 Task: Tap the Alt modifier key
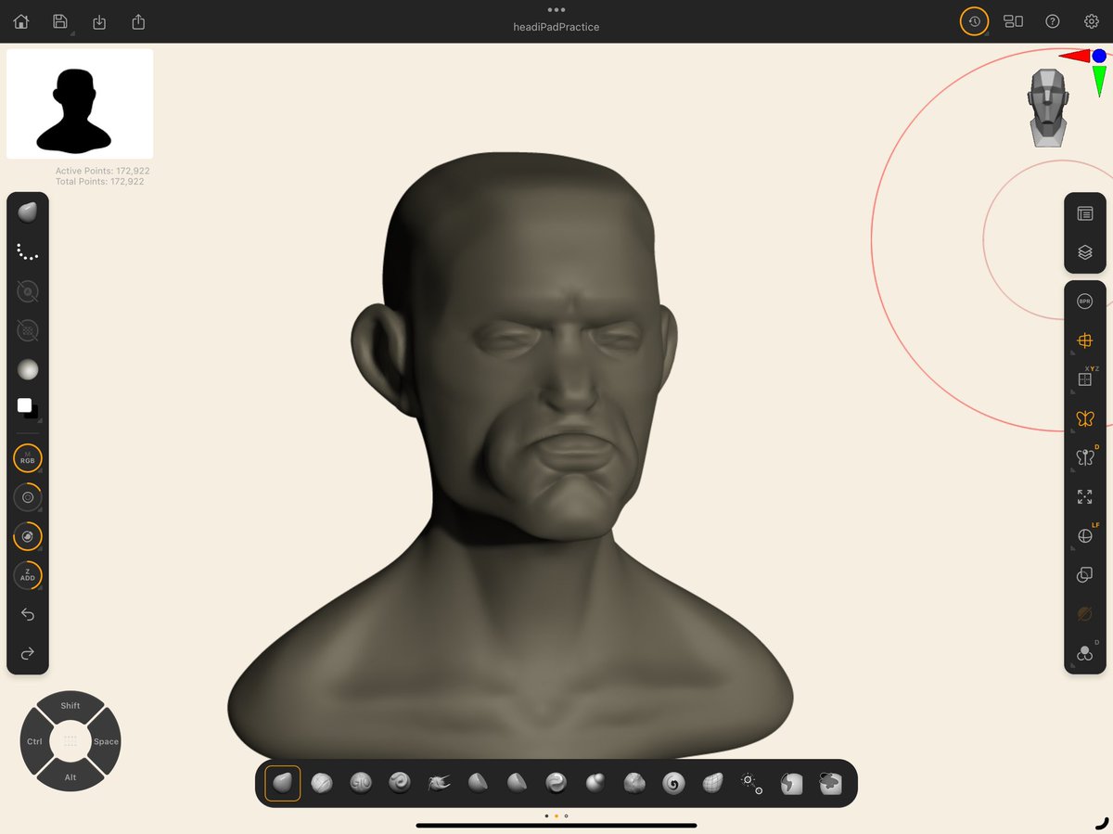point(70,776)
